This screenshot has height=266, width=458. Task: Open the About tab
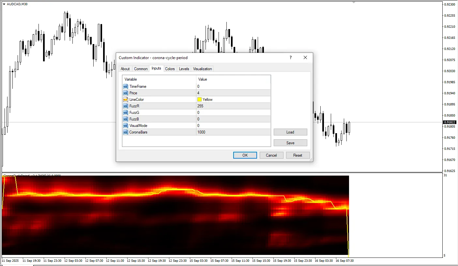(x=125, y=69)
